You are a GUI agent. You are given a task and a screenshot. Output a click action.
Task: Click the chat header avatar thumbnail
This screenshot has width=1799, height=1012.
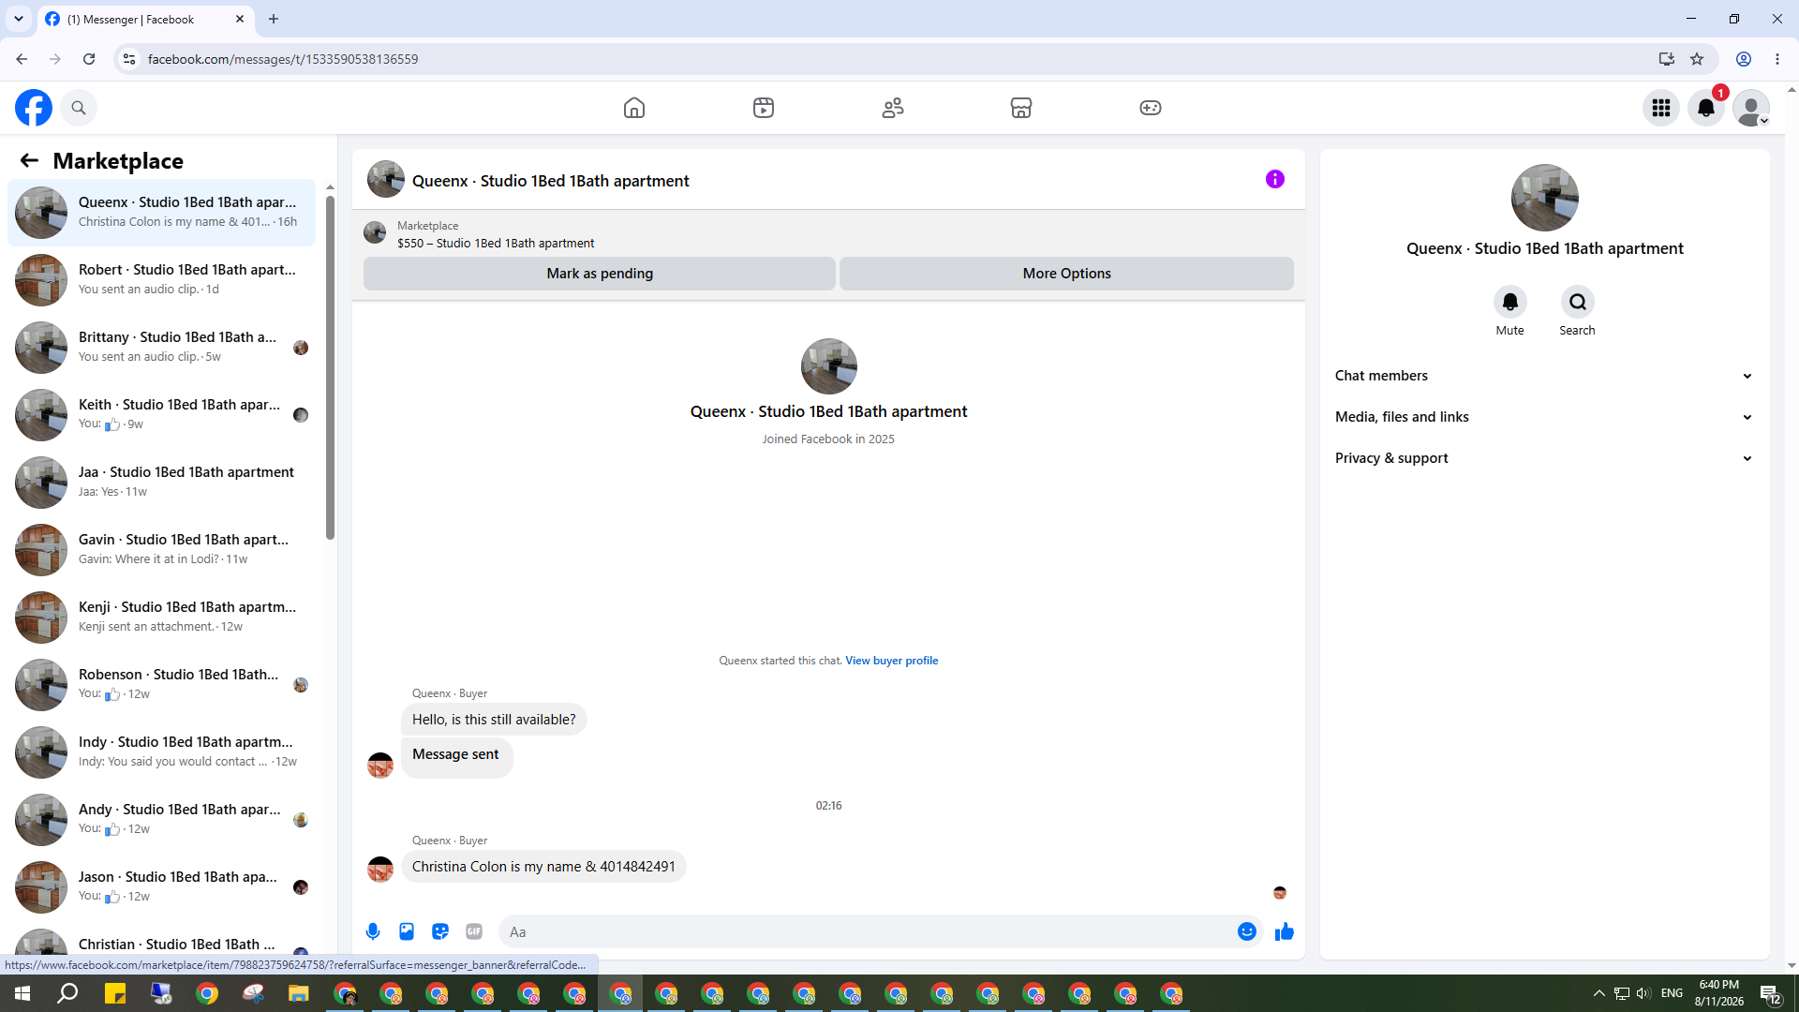click(386, 179)
